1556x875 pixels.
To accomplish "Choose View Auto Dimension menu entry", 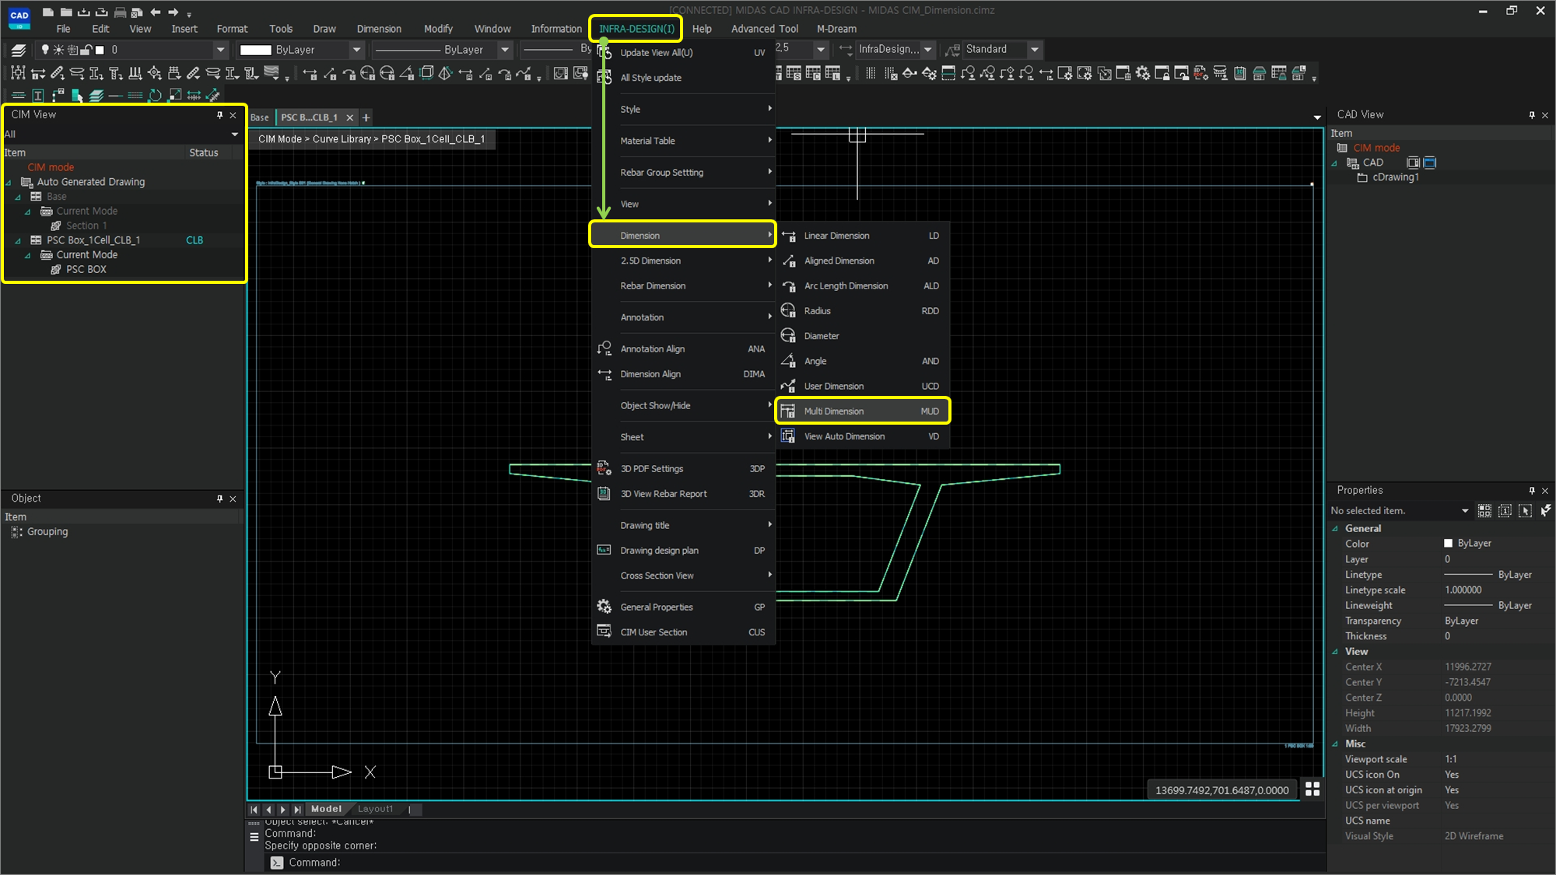I will click(x=863, y=436).
